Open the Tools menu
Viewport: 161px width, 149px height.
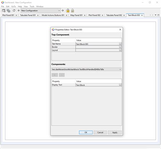point(32,6)
